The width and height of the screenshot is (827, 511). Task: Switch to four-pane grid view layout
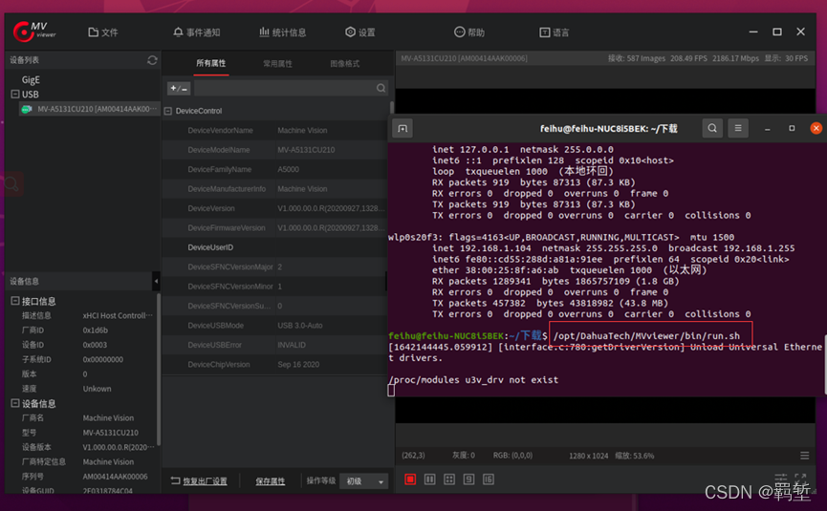coord(449,479)
